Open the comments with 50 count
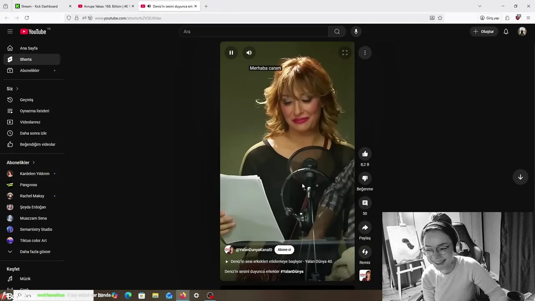Screen dimensions: 535x301 [365, 203]
